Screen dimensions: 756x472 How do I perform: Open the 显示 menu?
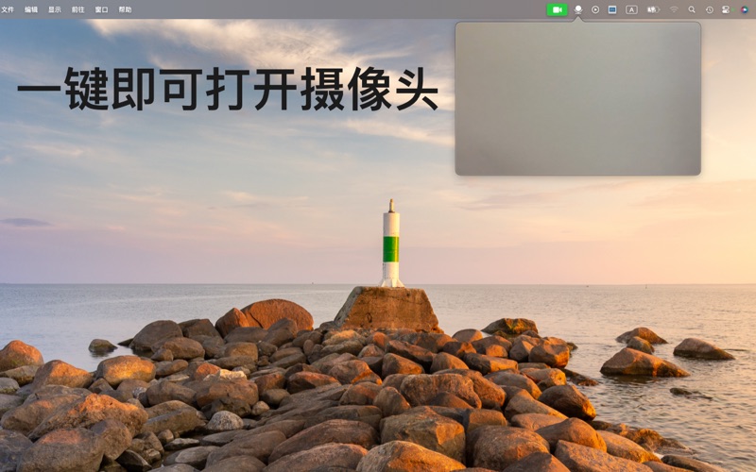[55, 9]
